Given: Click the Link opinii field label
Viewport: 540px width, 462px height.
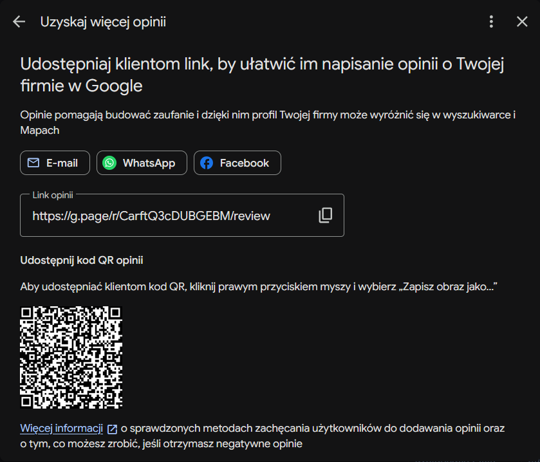Looking at the screenshot, I should [53, 195].
